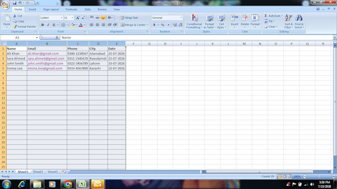Increase decimal places
Image resolution: width=337 pixels, height=189 pixels.
point(175,25)
